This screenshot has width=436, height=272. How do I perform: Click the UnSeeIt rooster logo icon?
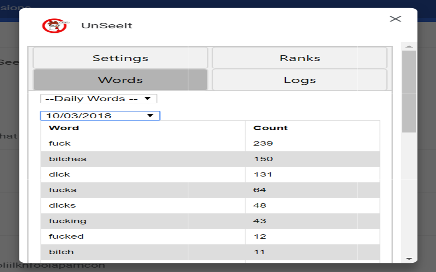click(x=55, y=26)
